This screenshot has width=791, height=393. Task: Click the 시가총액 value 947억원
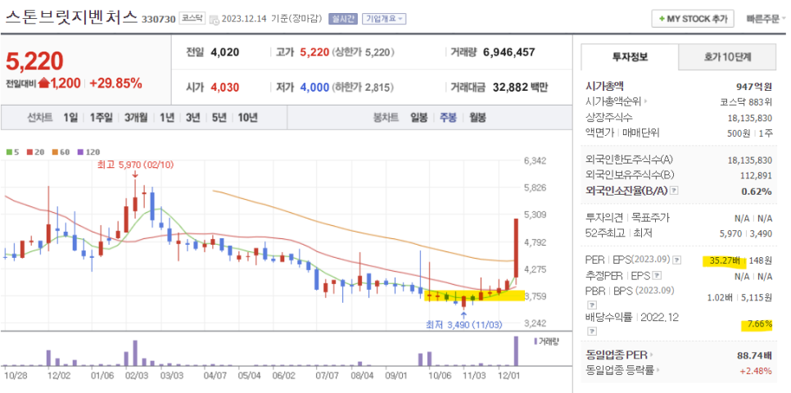(x=754, y=86)
